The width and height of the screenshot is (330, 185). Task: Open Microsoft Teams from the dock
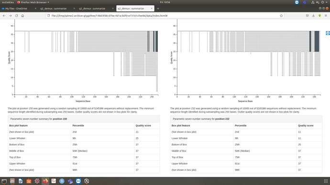tap(70, 181)
